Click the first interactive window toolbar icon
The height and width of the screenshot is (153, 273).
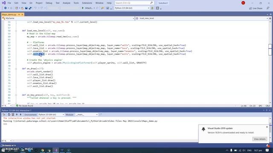(x=4, y=114)
